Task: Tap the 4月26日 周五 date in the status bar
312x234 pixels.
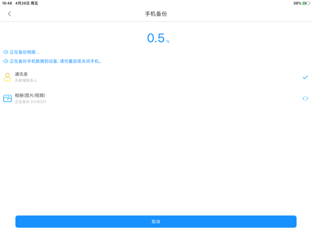Action: tap(27, 3)
